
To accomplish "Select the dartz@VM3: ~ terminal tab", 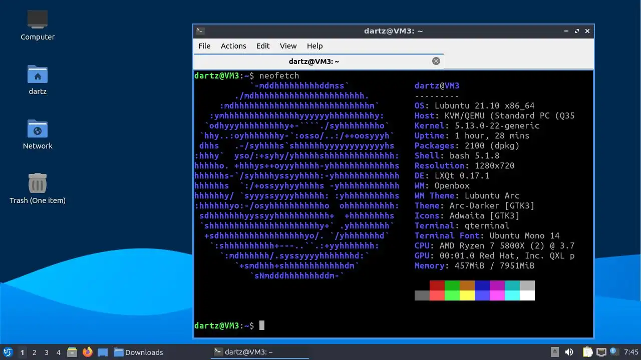I will click(318, 61).
